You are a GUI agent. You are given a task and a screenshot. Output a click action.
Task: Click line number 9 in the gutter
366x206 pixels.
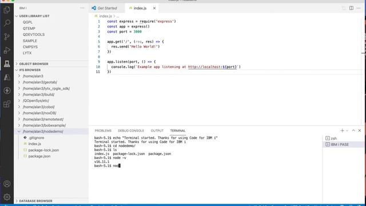[99, 62]
